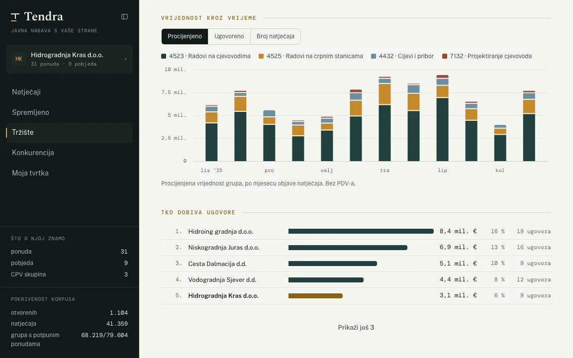Toggle the 7132 Projektiranje cjevovoda legend item
This screenshot has width=573, height=358.
(487, 56)
